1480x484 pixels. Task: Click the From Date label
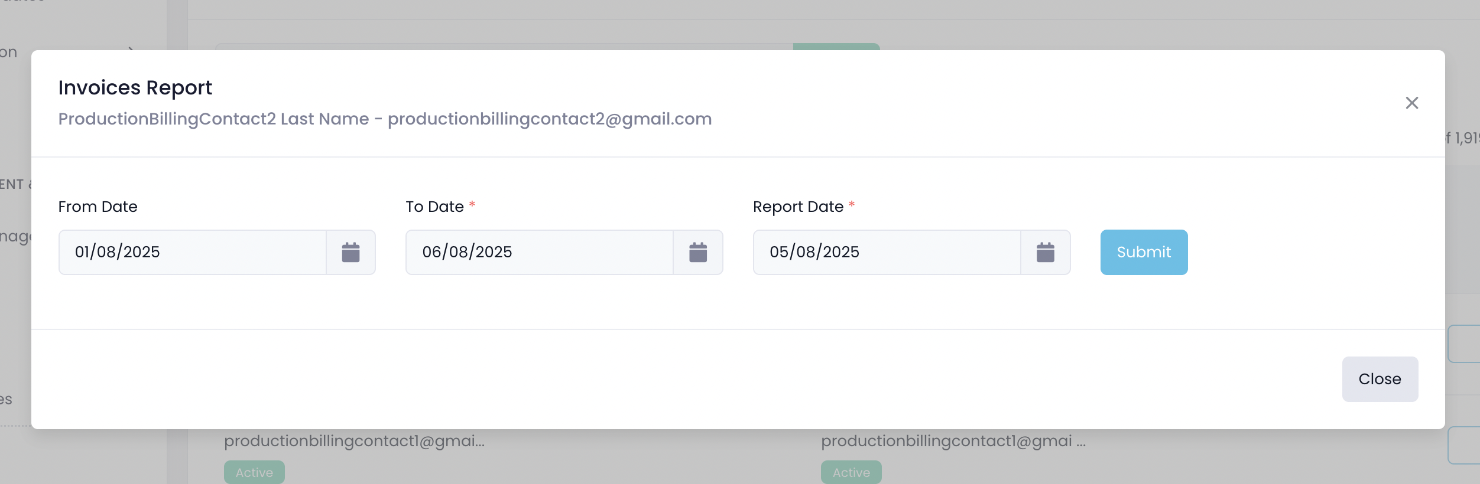pos(98,207)
